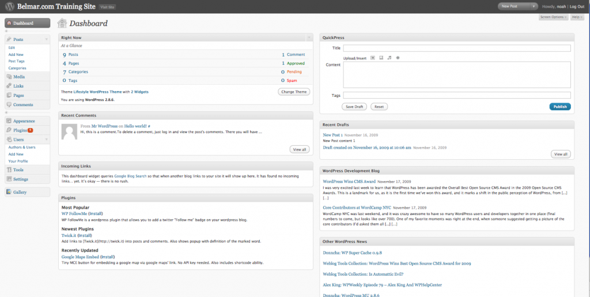Open Google Blog Search link
This screenshot has height=297, width=590.
point(131,176)
